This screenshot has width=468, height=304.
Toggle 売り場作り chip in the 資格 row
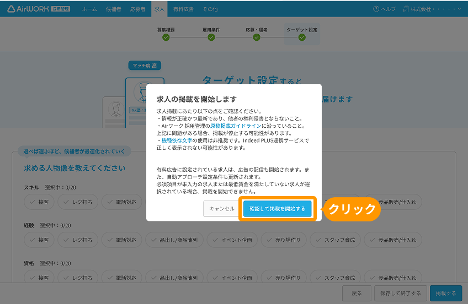pos(284,278)
